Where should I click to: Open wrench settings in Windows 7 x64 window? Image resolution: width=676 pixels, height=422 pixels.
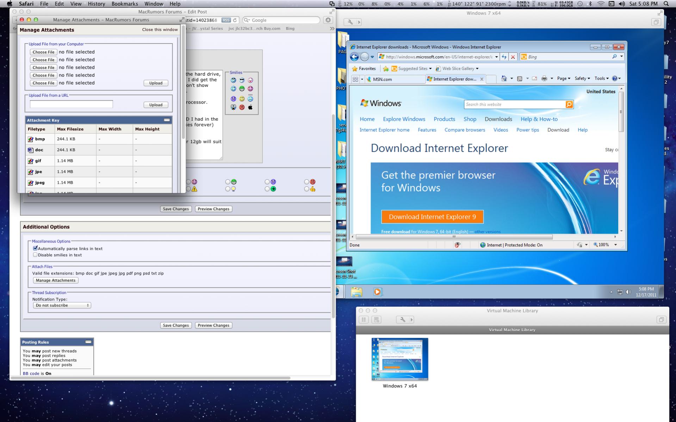350,22
